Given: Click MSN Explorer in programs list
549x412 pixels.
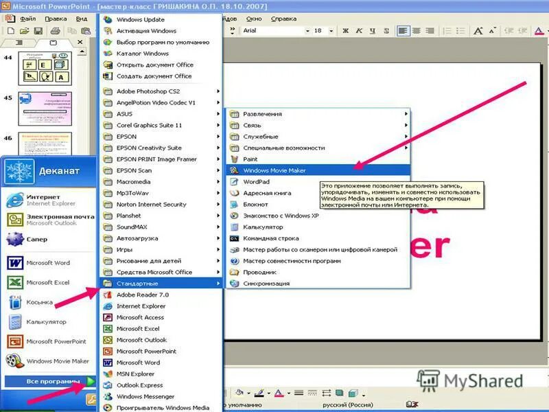Looking at the screenshot, I should click(161, 374).
